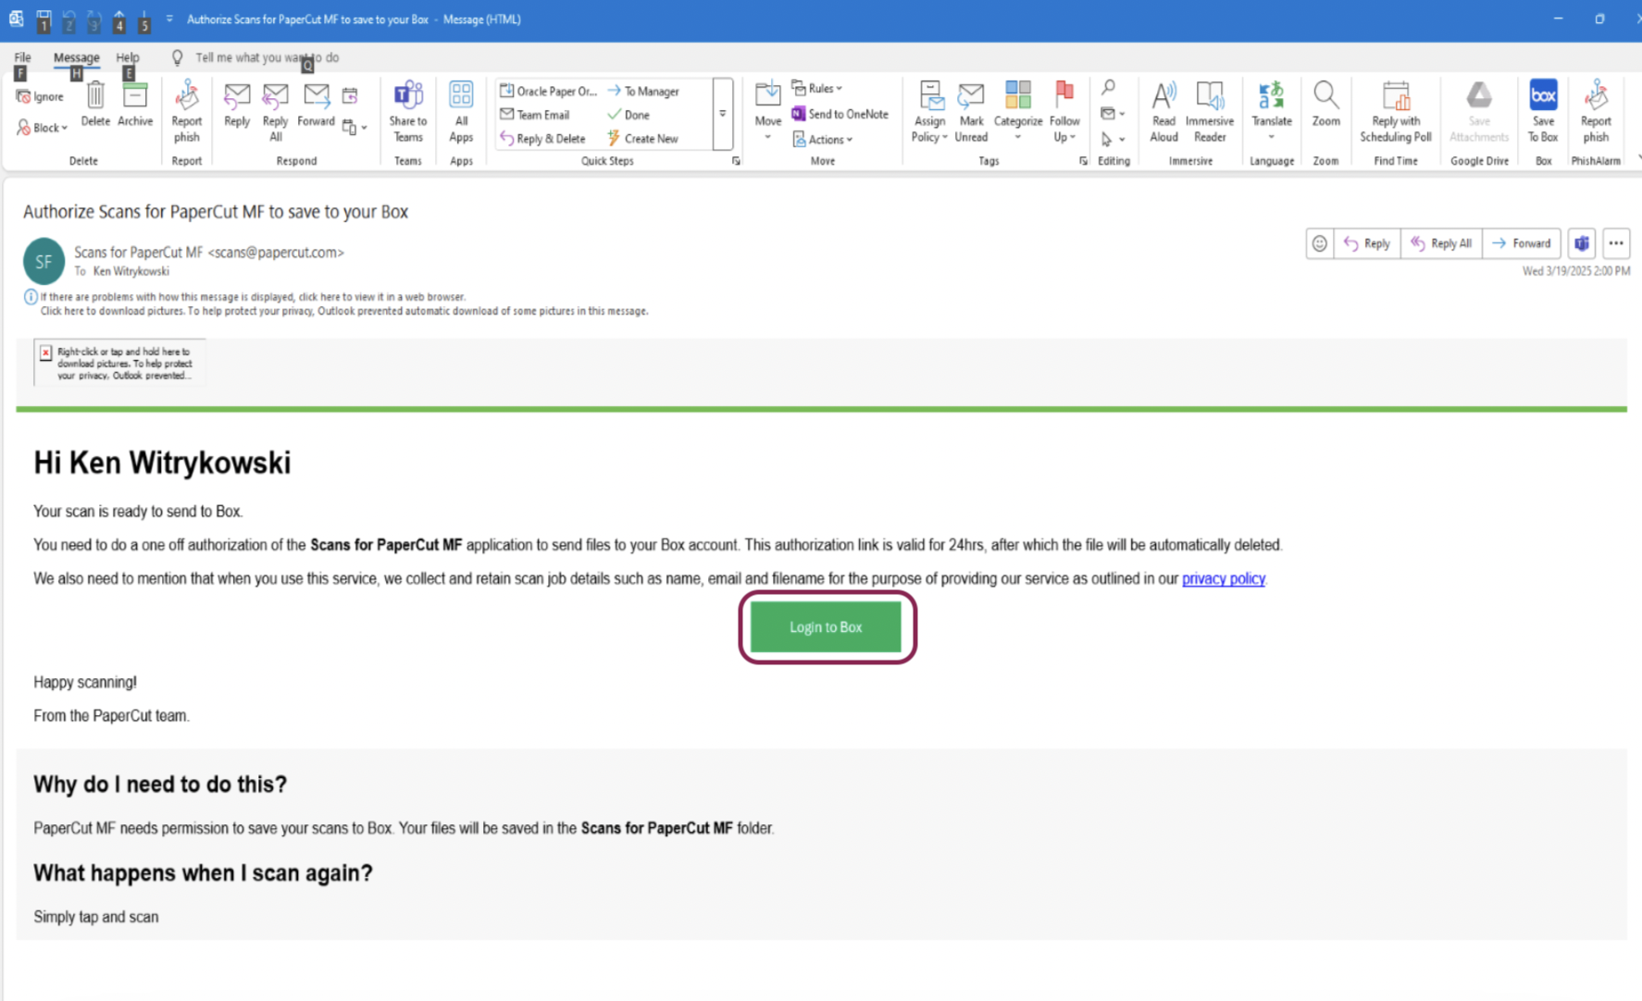Open Immersive Reader
1642x1001 pixels.
click(1210, 111)
